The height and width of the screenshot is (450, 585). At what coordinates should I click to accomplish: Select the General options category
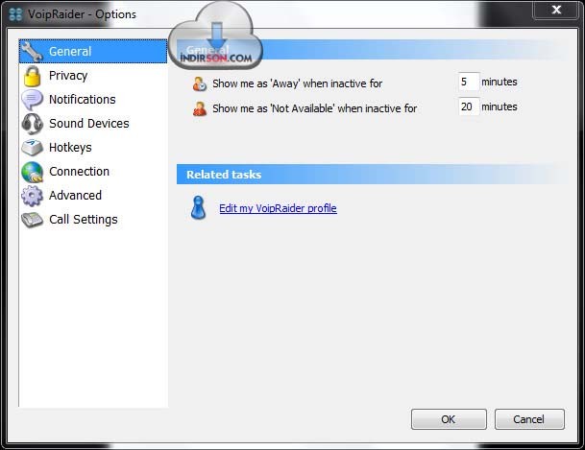pos(93,52)
